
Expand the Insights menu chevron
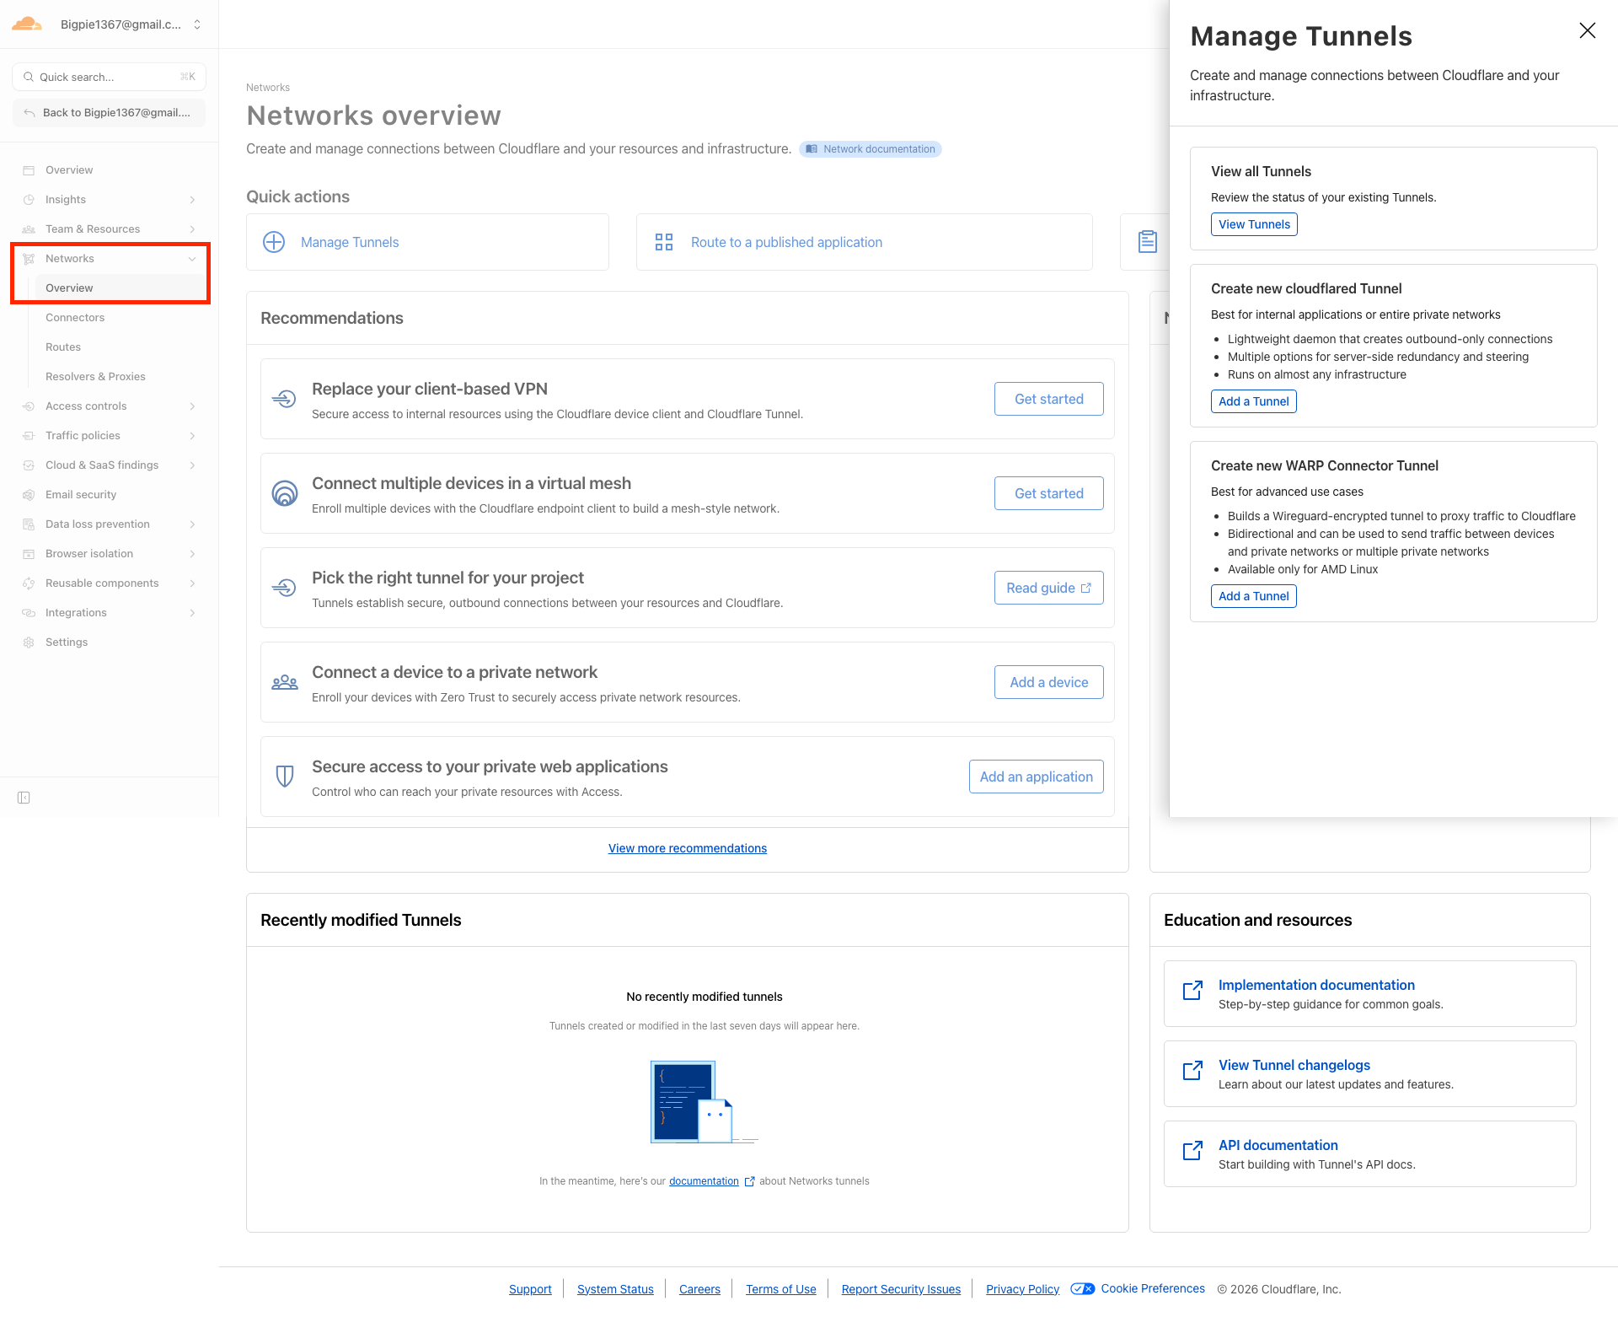[192, 200]
